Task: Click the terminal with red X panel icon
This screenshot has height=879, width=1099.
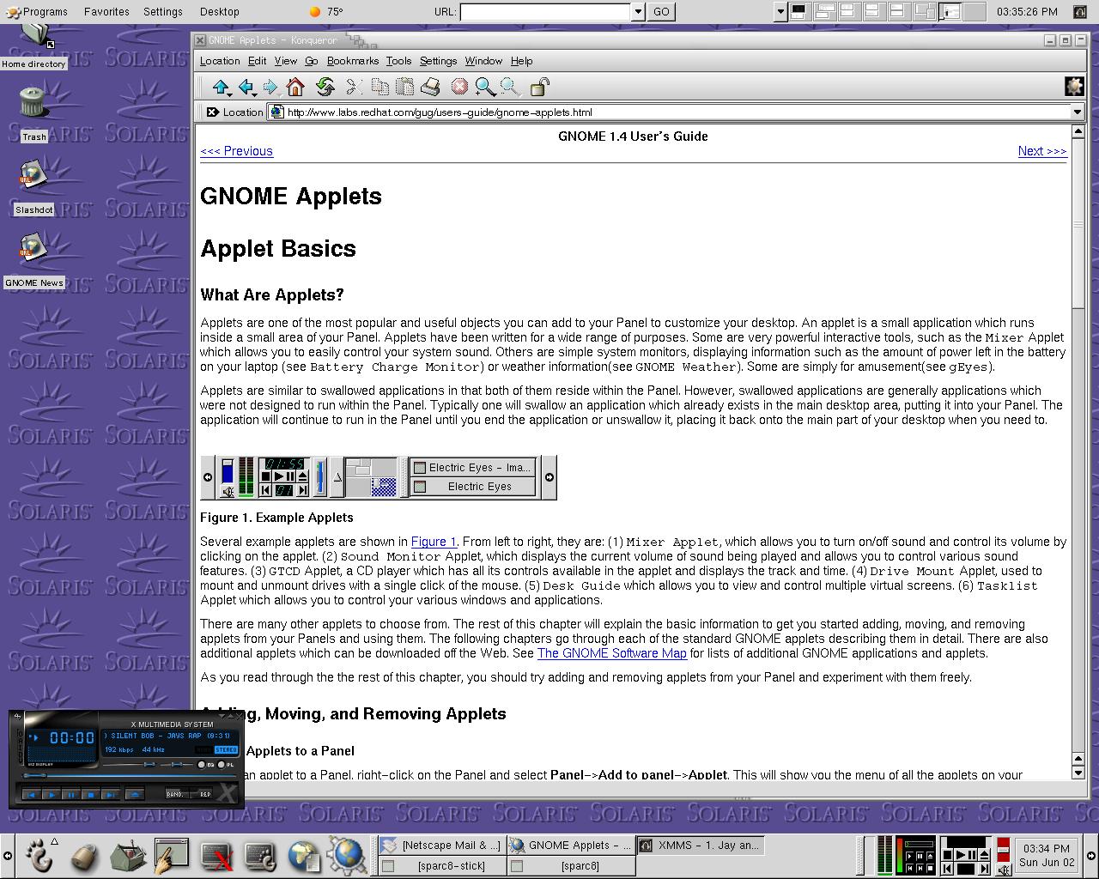Action: (x=216, y=856)
